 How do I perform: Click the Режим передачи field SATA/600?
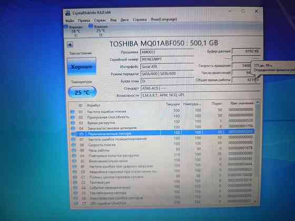coord(167,74)
